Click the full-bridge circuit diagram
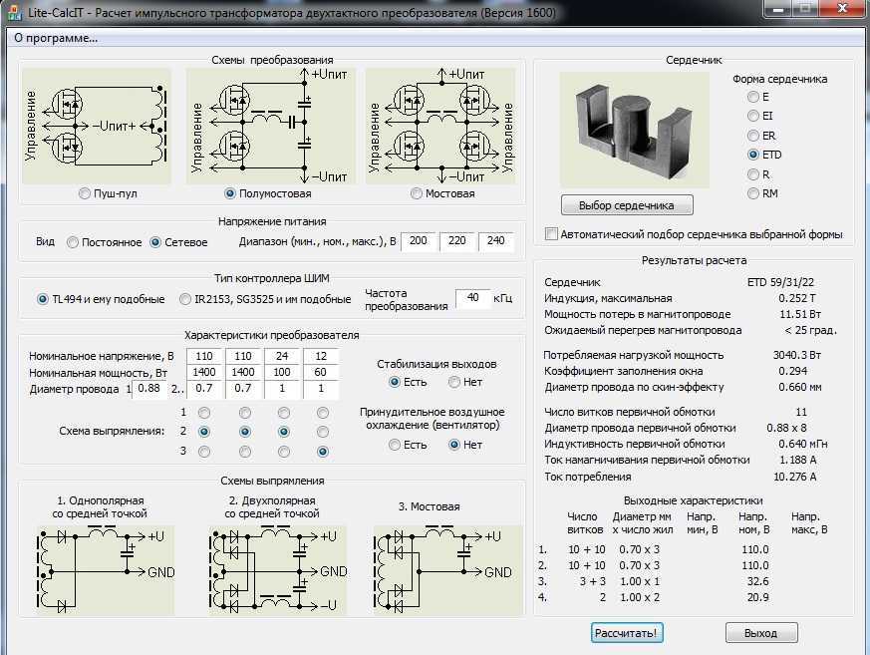Viewport: 870px width, 655px height. click(441, 127)
